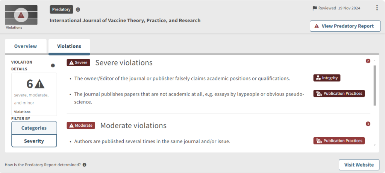
Task: Open Visit Website button
Action: coord(359,165)
